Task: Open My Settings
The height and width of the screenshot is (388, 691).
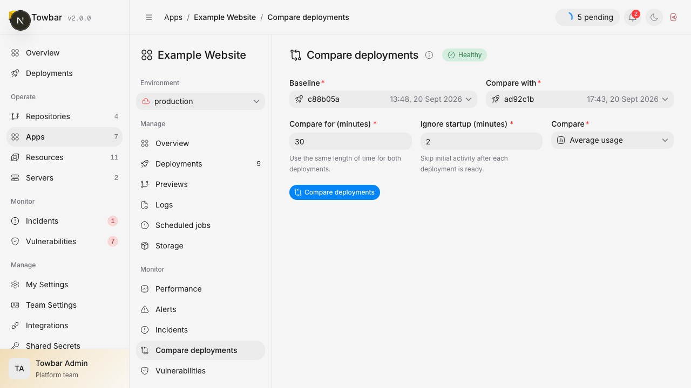Action: pyautogui.click(x=65, y=285)
